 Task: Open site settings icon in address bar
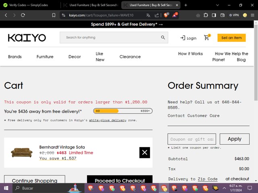(64, 15)
